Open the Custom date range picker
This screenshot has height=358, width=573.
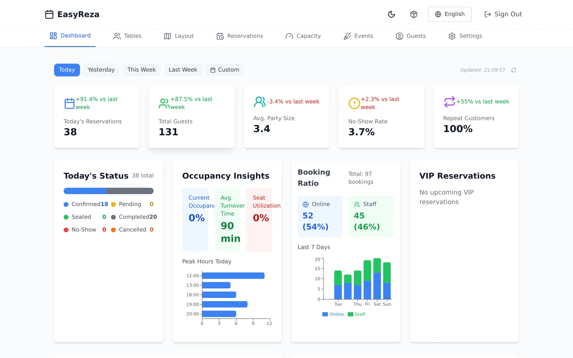225,70
